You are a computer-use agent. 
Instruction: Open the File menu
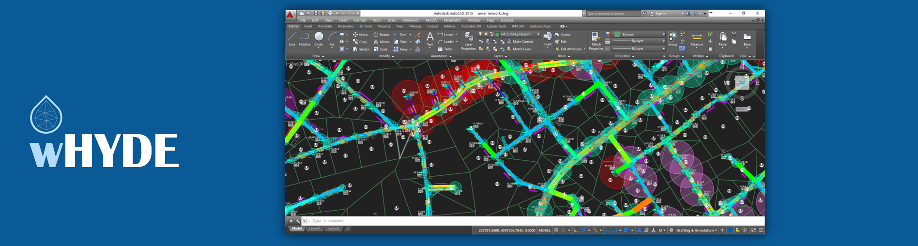[303, 20]
